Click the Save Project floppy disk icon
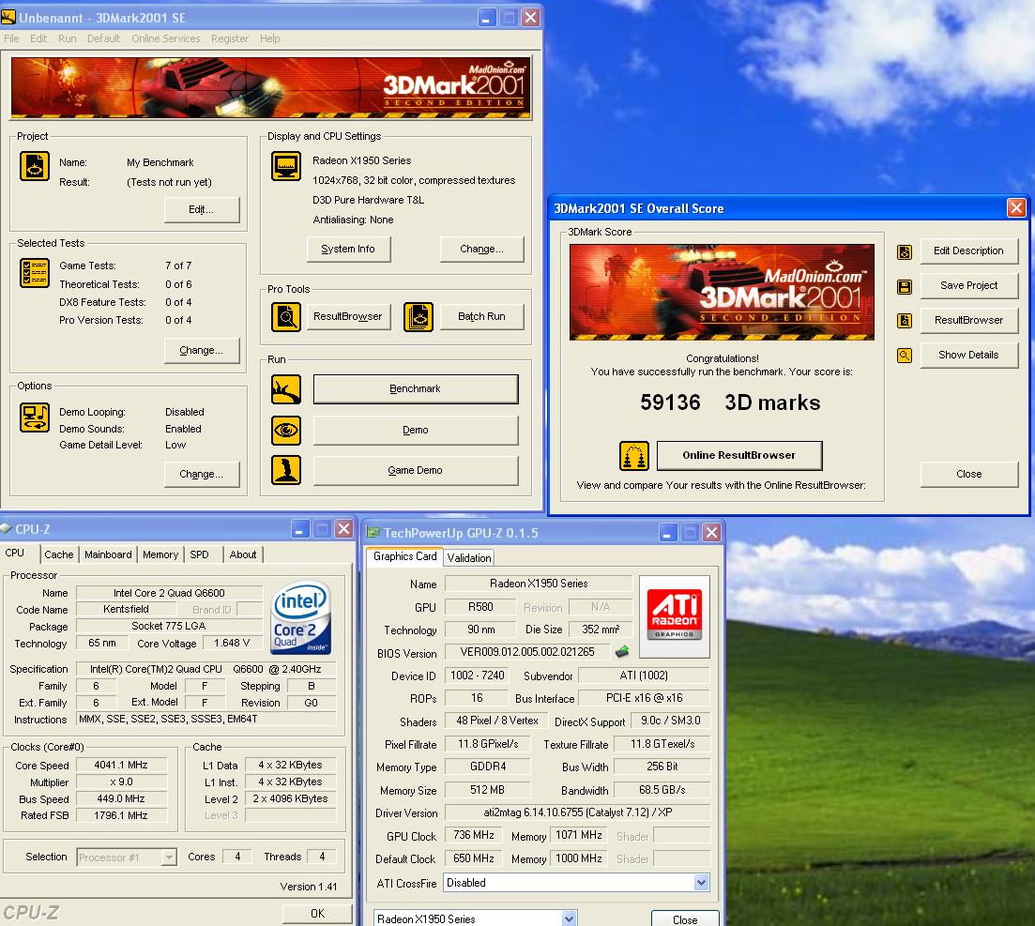Screen dimensions: 1035x926 click(905, 286)
